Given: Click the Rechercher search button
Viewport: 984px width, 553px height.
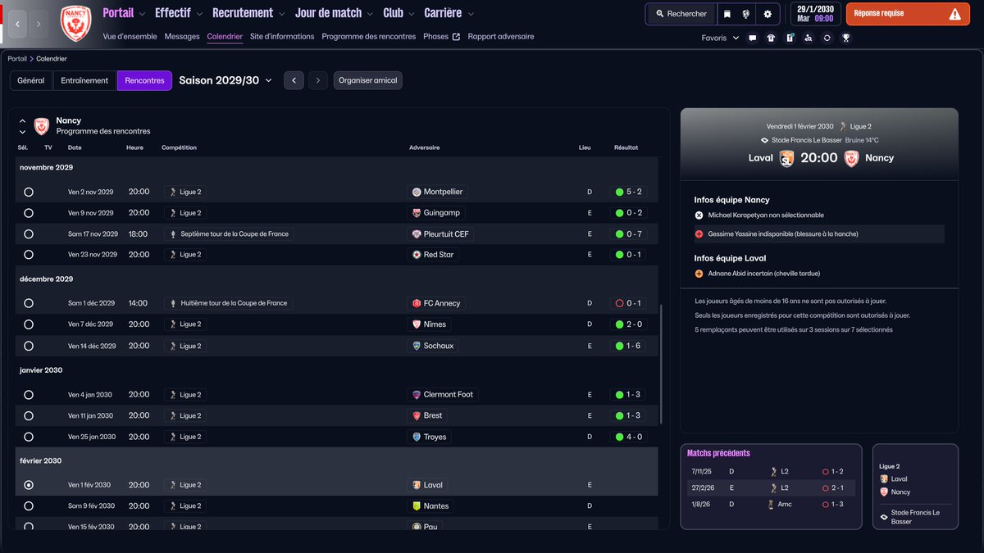Looking at the screenshot, I should click(681, 14).
